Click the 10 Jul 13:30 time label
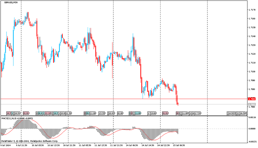This screenshot has height=148, width=258. (53, 145)
